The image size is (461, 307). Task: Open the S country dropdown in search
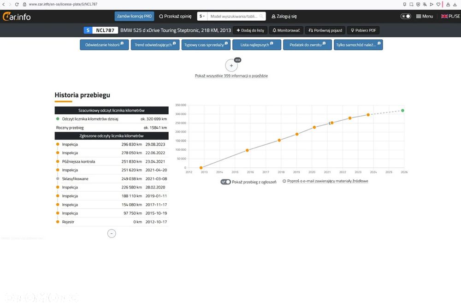coord(202,16)
